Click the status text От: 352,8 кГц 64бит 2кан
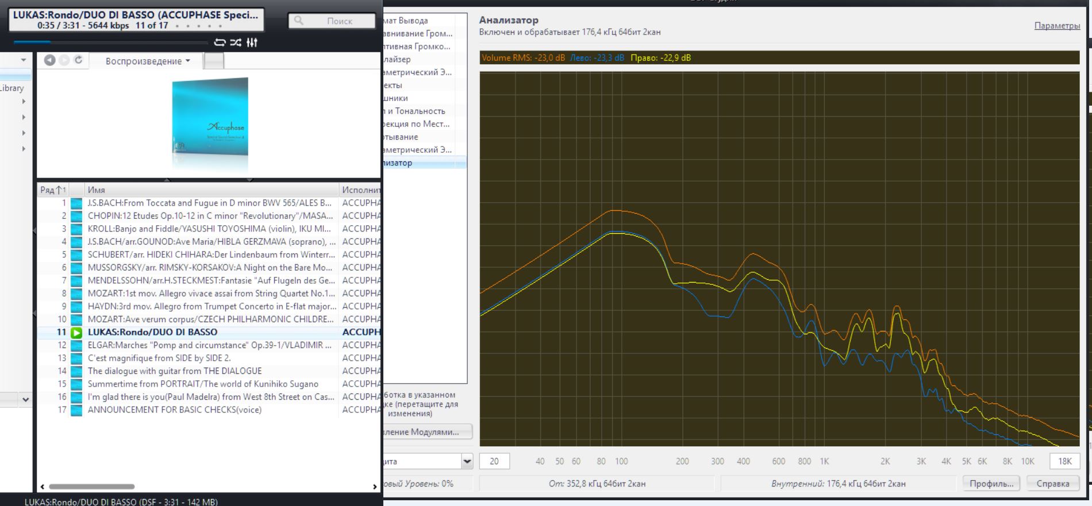The image size is (1092, 506). (597, 484)
